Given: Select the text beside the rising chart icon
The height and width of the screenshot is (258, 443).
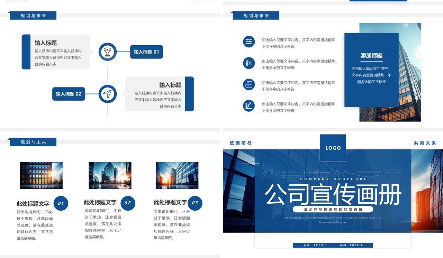Looking at the screenshot, I should coord(299,107).
